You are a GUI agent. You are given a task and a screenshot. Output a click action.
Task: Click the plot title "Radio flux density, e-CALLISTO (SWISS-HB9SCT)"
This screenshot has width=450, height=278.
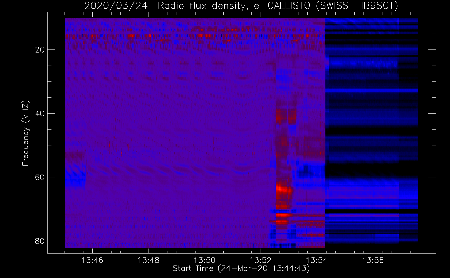278,6
